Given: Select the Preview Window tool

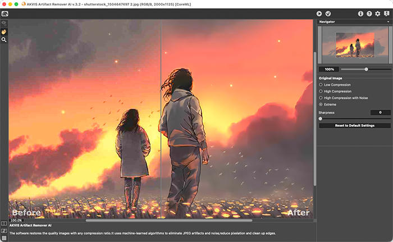Looking at the screenshot, I should 4,24.
